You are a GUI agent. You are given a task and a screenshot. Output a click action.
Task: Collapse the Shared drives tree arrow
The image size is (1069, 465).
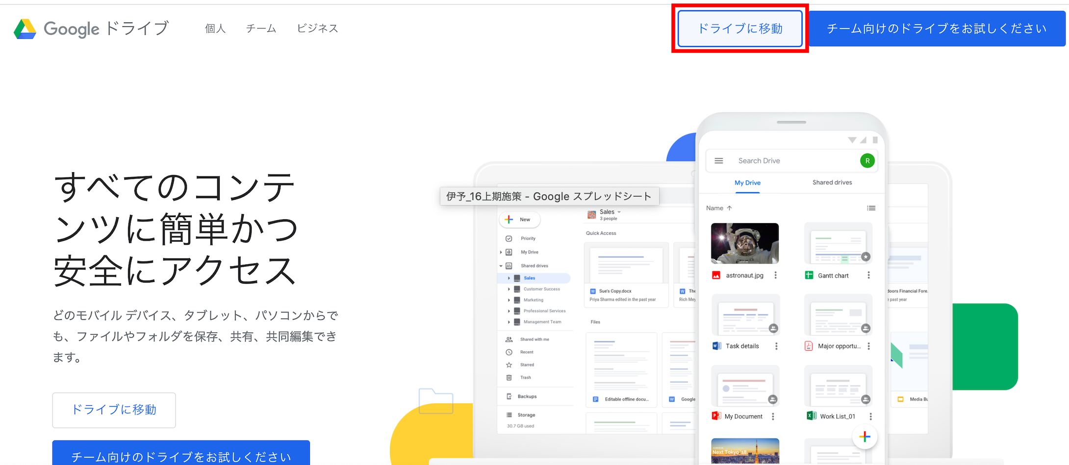(x=501, y=266)
